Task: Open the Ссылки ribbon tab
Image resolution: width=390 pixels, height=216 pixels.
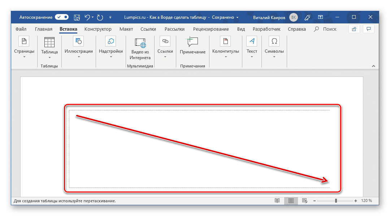Action: 148,29
